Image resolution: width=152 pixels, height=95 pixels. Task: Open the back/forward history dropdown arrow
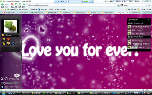9,5
